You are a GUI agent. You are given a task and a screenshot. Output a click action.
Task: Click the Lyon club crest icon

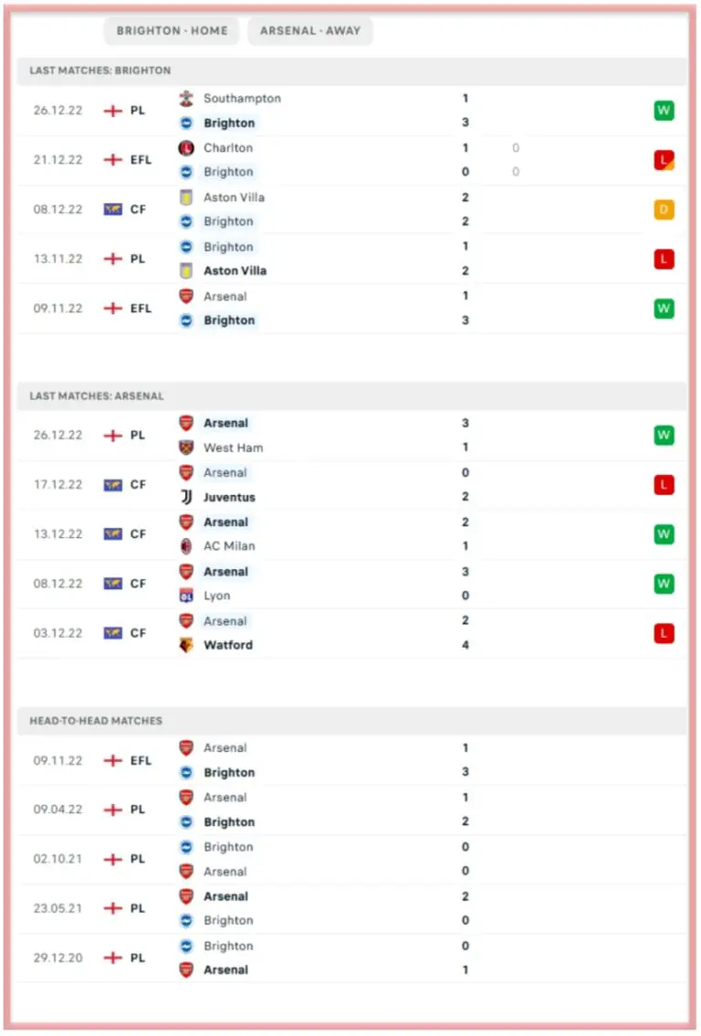coord(186,596)
